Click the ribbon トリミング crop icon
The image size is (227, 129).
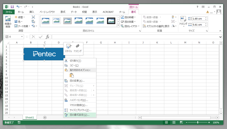click(x=183, y=18)
